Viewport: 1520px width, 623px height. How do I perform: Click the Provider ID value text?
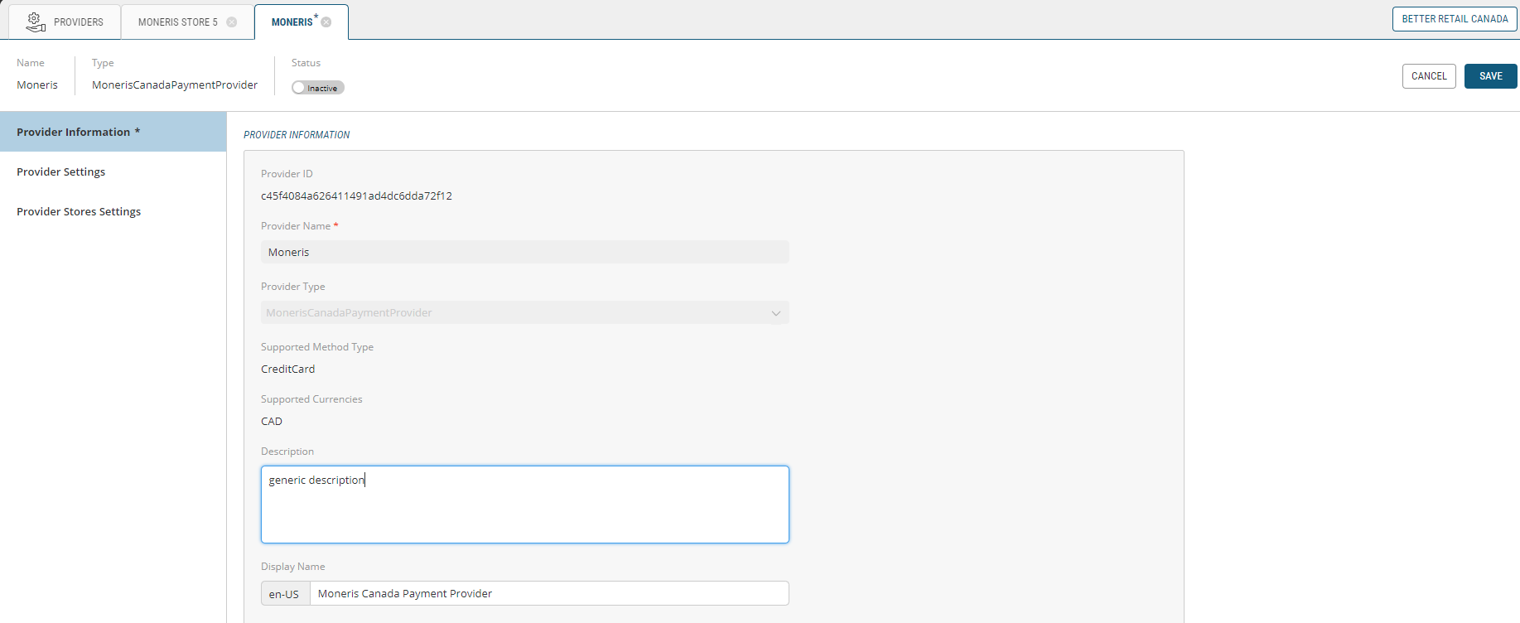point(356,196)
